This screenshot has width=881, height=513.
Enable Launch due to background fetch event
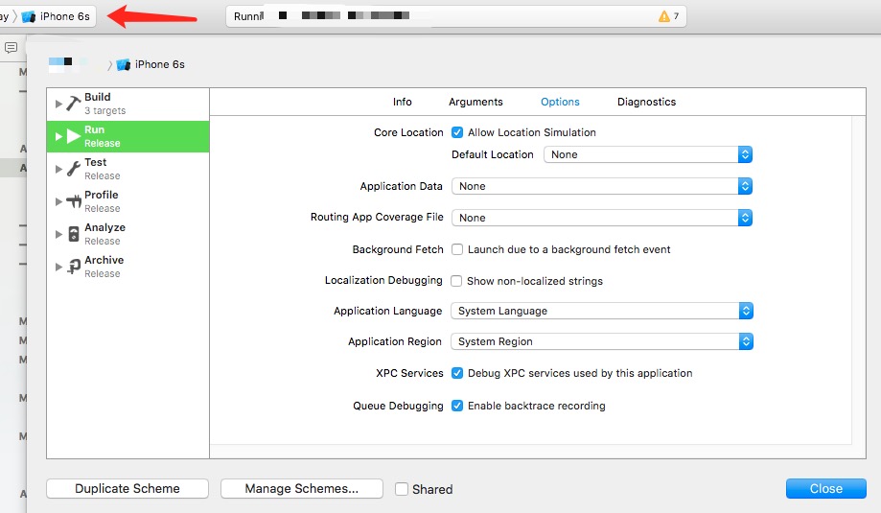coord(457,249)
